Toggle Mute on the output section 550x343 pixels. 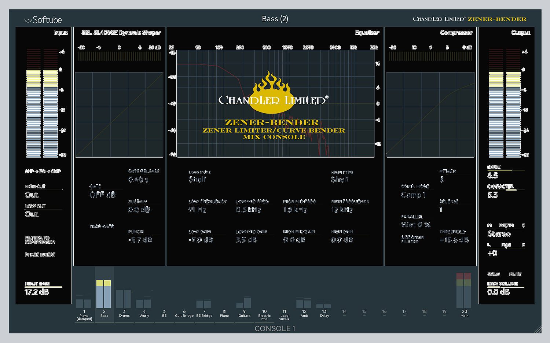[515, 274]
